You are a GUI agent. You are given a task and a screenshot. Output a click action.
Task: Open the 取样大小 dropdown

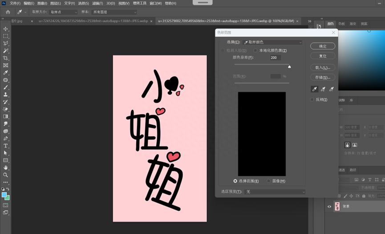click(x=63, y=12)
